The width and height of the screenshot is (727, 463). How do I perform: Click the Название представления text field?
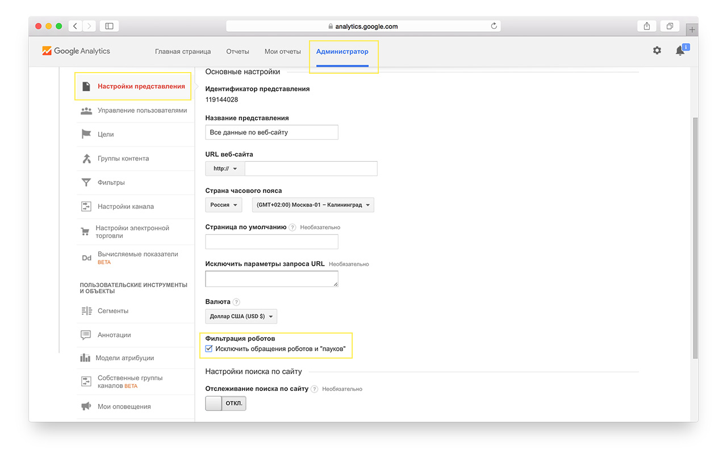click(x=271, y=132)
